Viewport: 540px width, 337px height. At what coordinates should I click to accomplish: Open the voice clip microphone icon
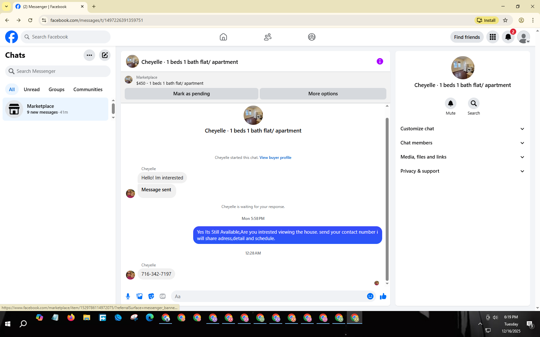(128, 296)
